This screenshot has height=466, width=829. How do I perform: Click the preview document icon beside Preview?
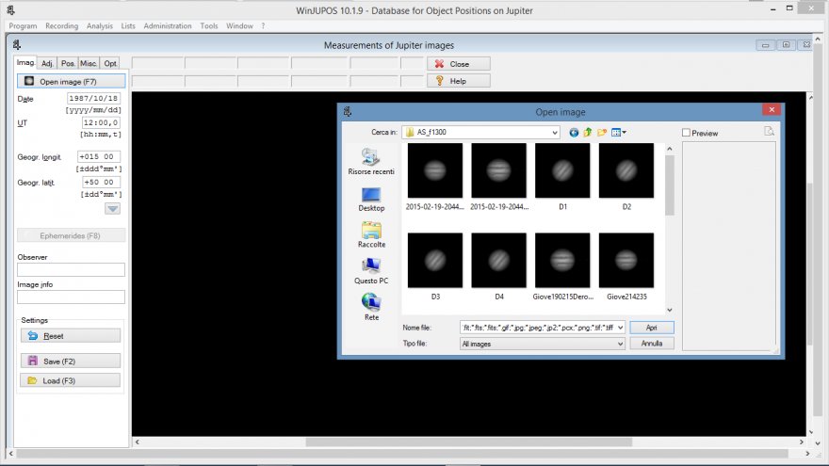769,131
